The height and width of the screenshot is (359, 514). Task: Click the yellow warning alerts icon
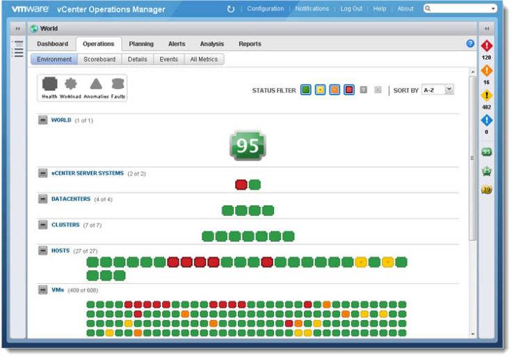(x=487, y=96)
